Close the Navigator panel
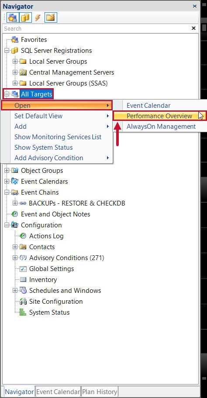Image resolution: width=207 pixels, height=398 pixels. click(x=195, y=7)
